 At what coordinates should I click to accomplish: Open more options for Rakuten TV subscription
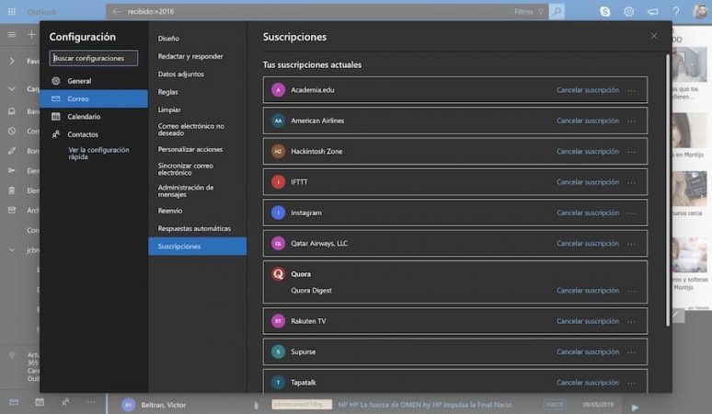[631, 321]
